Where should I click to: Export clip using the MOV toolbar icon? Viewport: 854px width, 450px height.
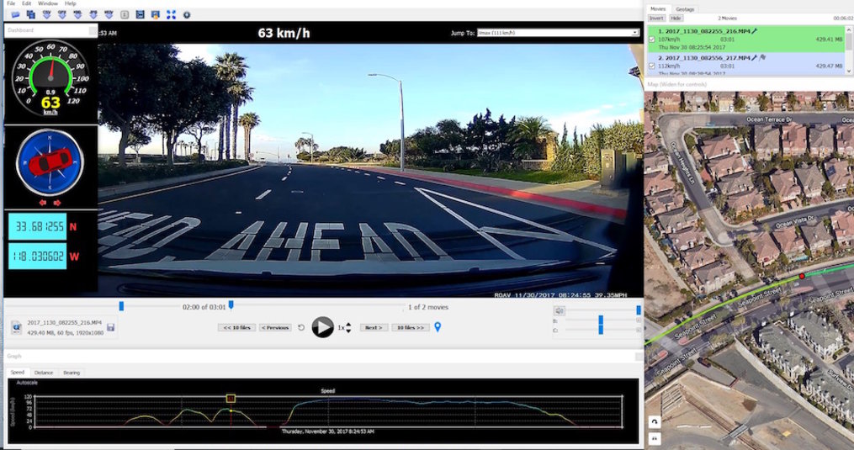click(x=109, y=14)
